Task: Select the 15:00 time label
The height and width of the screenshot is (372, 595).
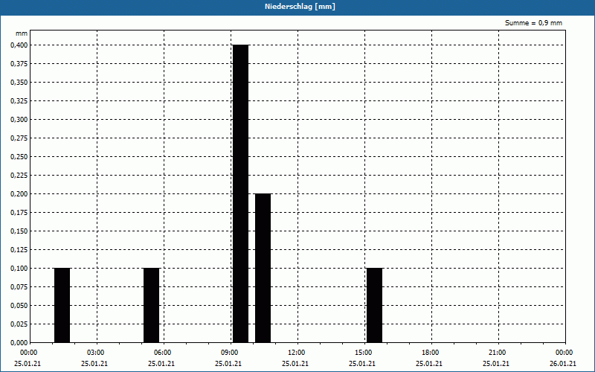Action: tap(363, 353)
